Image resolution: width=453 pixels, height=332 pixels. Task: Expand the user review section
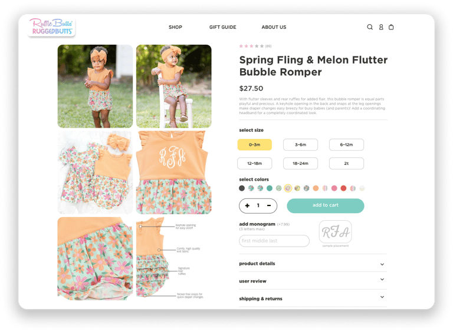(313, 281)
